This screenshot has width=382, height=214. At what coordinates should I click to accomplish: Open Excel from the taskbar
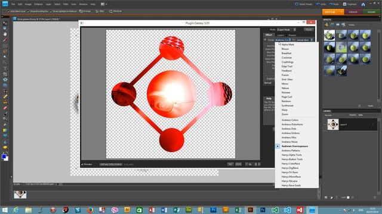pos(238,210)
